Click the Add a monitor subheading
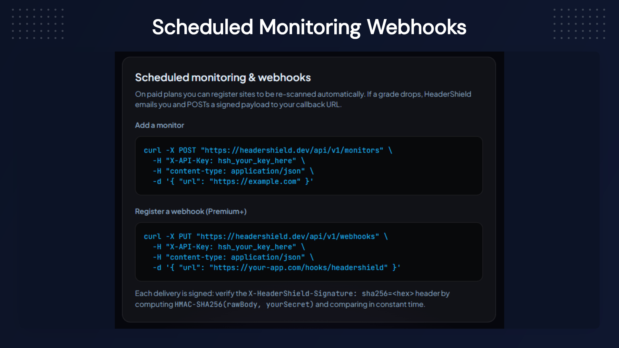This screenshot has height=348, width=619. coord(159,125)
